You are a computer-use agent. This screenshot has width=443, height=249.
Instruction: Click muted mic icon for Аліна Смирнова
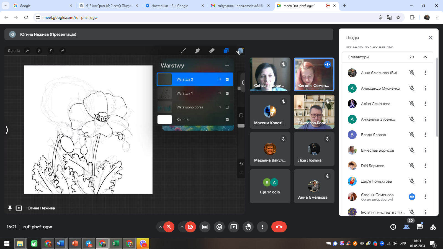point(412,104)
